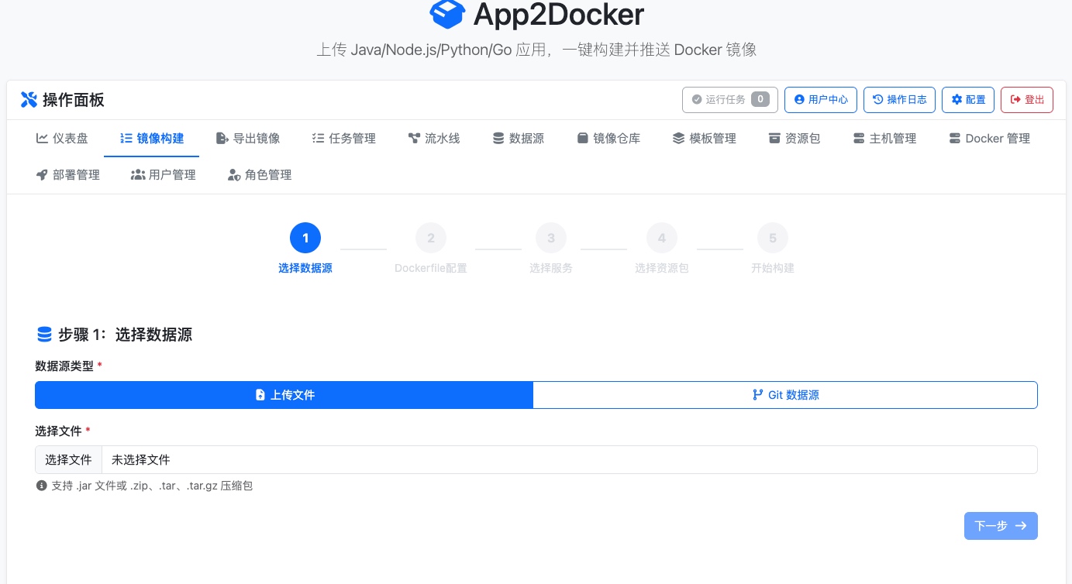
Task: Click the database icon on 数据源 tab
Action: 498,139
